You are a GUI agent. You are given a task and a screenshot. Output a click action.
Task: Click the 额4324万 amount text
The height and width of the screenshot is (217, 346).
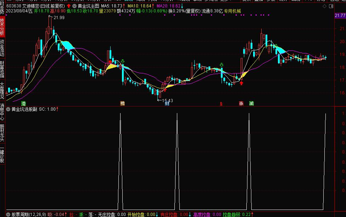pyautogui.click(x=126, y=11)
